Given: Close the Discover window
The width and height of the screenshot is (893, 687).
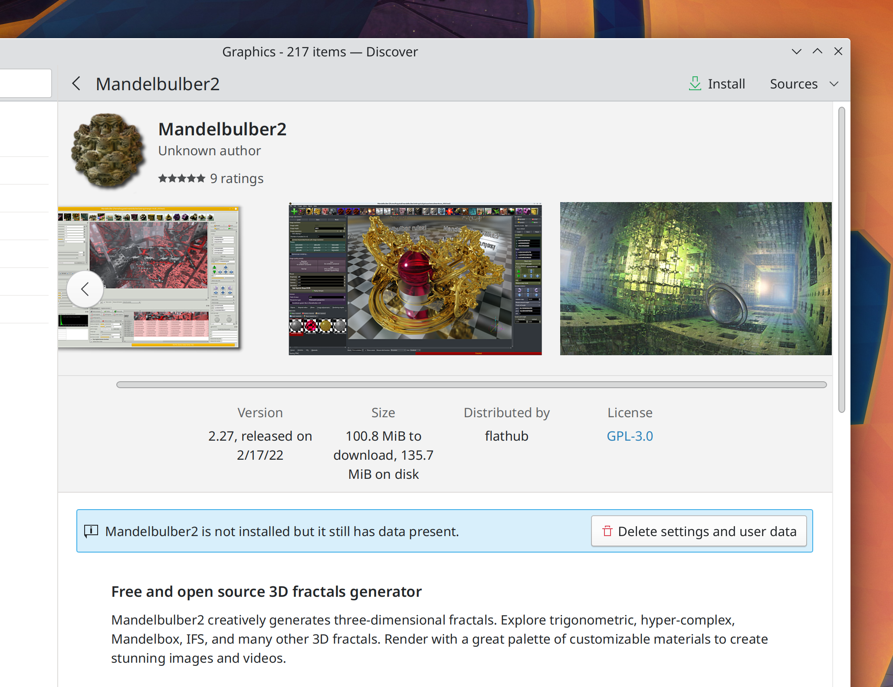Looking at the screenshot, I should [x=838, y=52].
